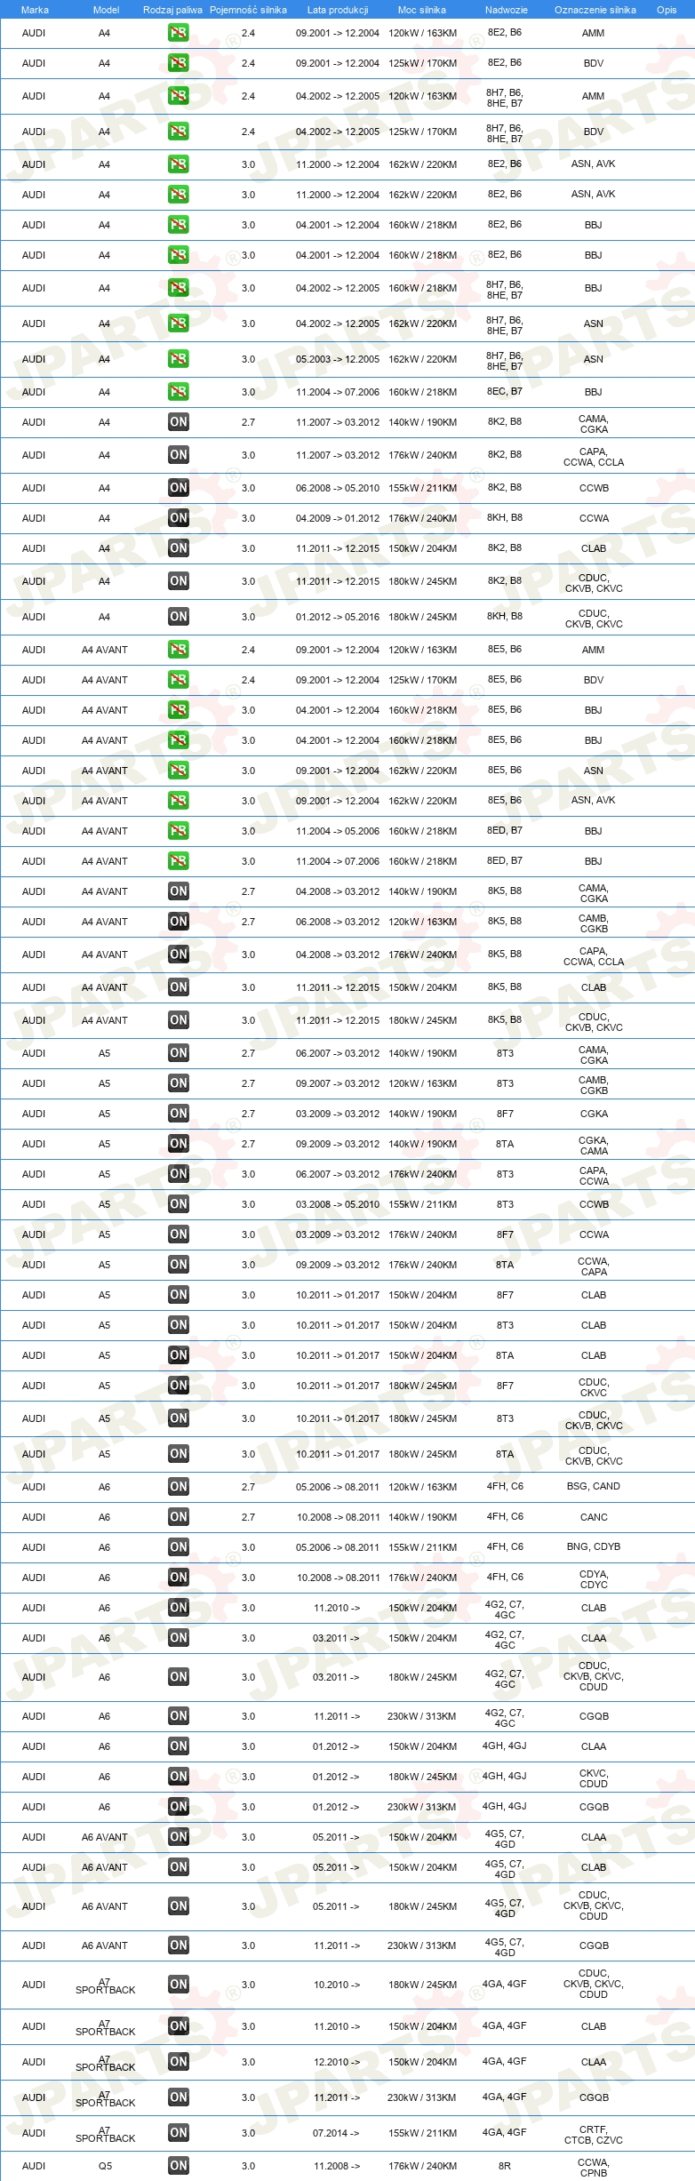Click petrol icon in A4 AVANT AMM row

point(179,650)
